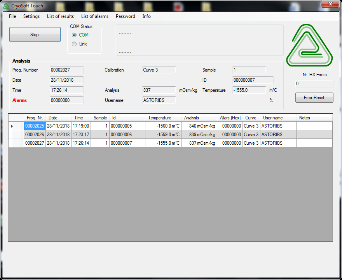Open the Password menu
The image size is (342, 280).
125,16
